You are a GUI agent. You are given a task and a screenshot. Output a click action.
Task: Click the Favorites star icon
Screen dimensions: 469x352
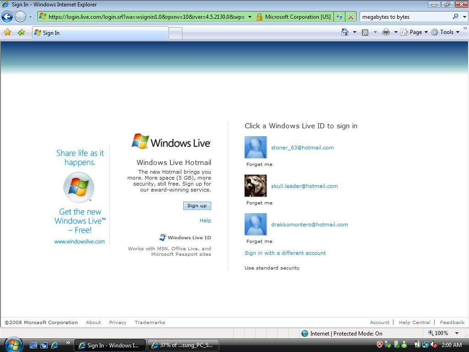click(8, 33)
